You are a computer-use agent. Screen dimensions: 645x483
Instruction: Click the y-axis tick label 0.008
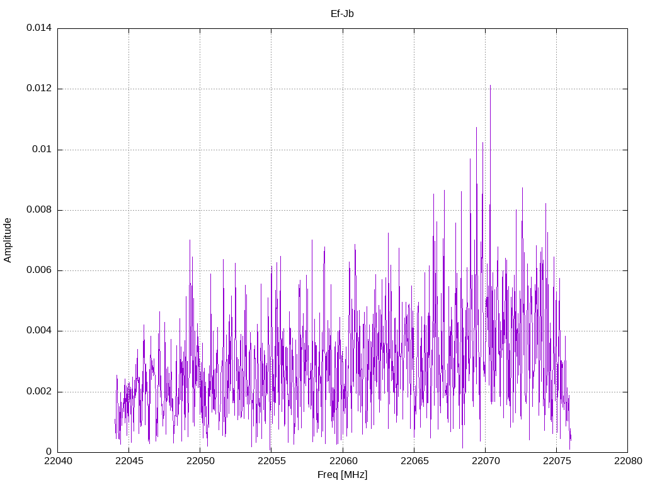[x=39, y=210]
